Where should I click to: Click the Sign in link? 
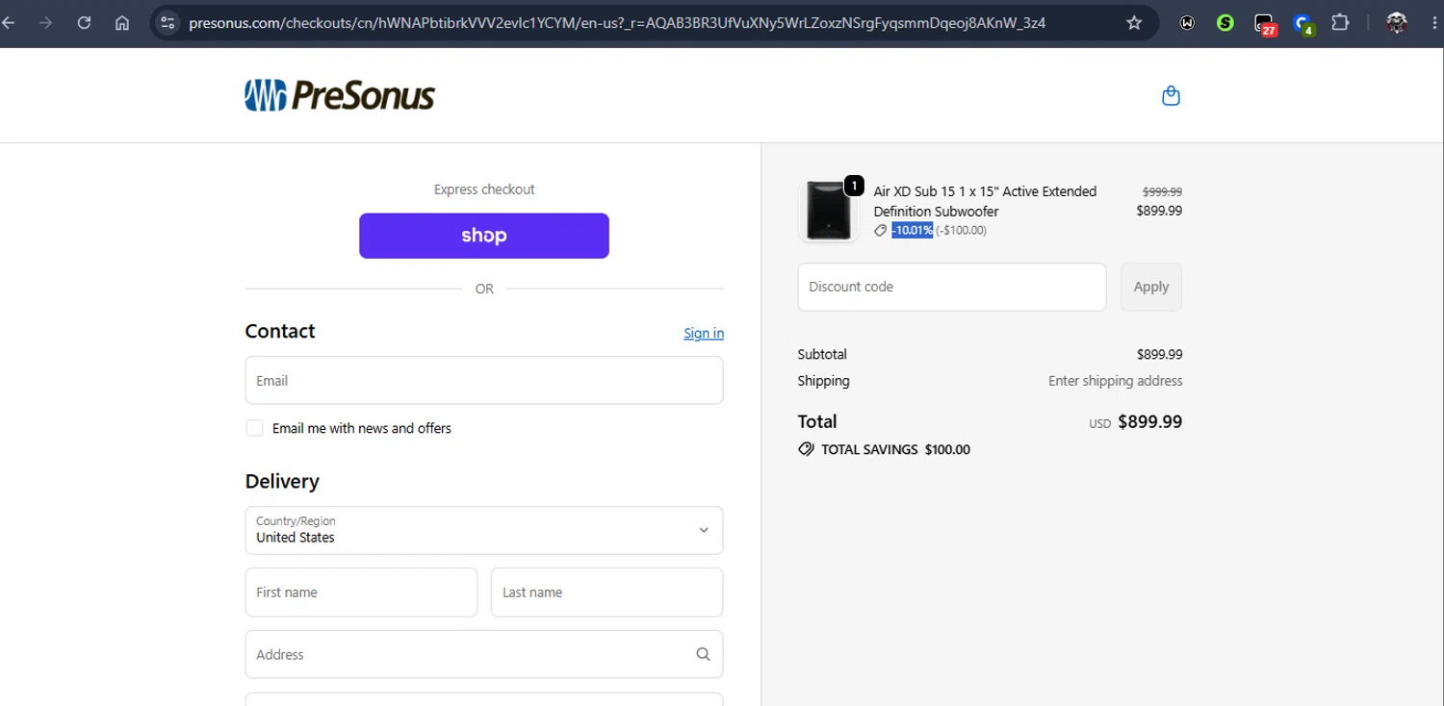(704, 333)
